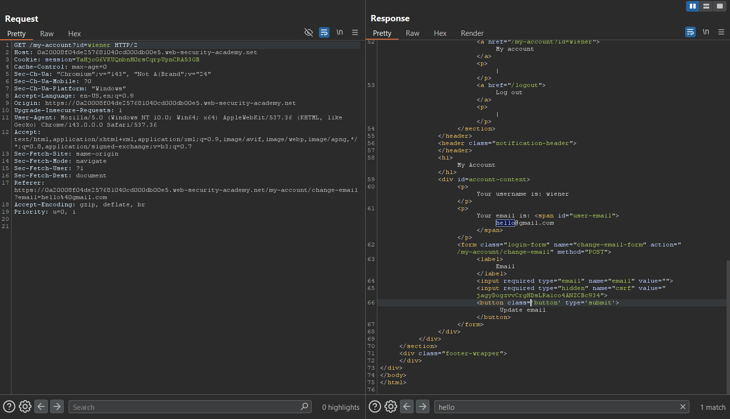Click the Accept-Language header line
730x419 pixels.
(74, 96)
